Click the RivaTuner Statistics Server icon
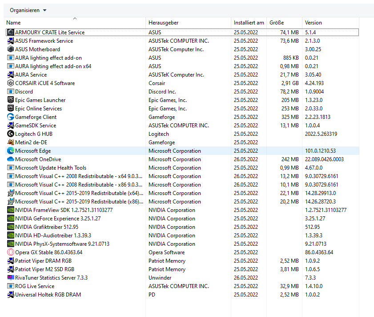 click(x=11, y=277)
